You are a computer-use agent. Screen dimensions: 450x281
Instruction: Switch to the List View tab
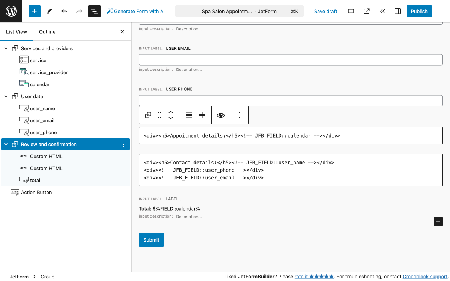pyautogui.click(x=16, y=32)
